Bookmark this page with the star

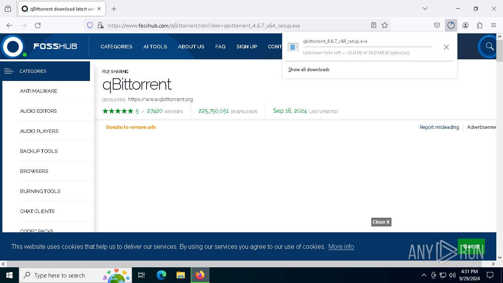[x=385, y=25]
